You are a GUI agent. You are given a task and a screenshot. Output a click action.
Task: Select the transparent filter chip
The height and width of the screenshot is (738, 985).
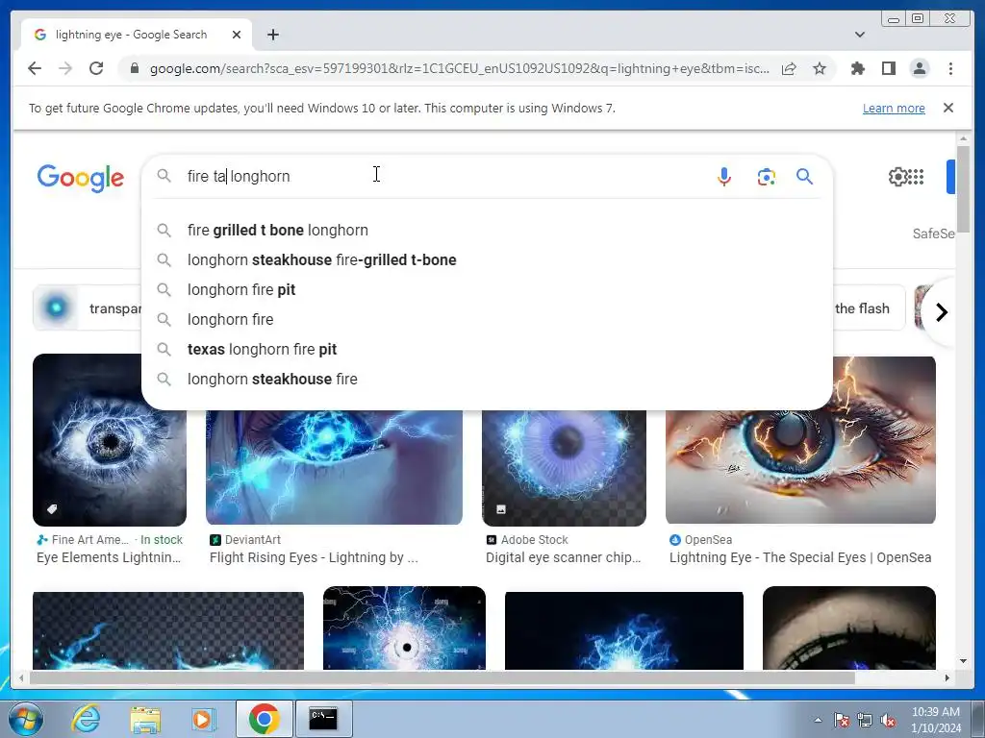[88, 308]
